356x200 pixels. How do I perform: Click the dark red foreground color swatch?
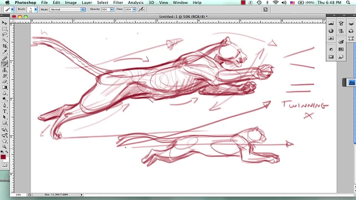tap(3, 157)
